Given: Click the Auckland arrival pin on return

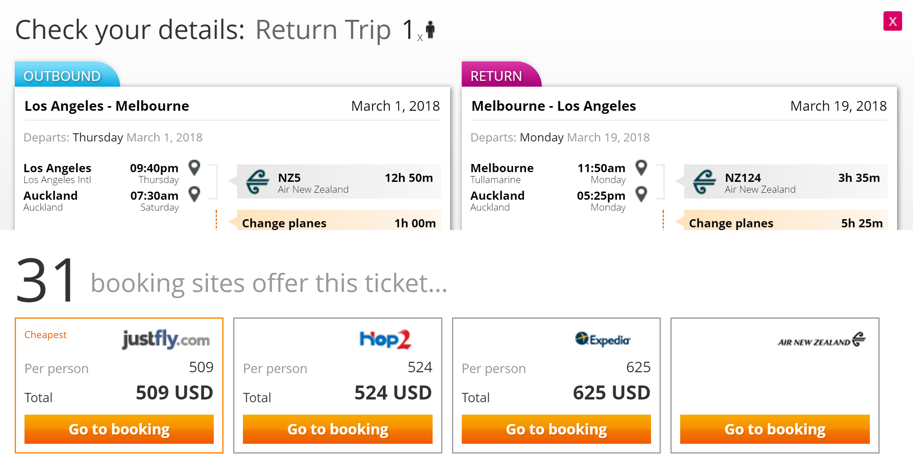Looking at the screenshot, I should click(641, 194).
